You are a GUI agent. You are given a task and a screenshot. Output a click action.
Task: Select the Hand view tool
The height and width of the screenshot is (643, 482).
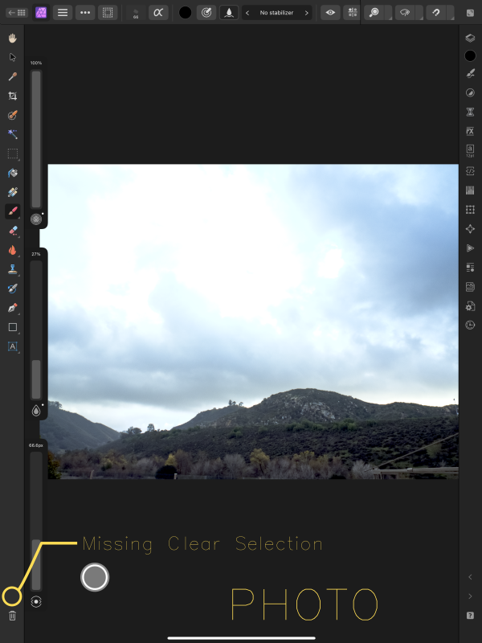(12, 38)
